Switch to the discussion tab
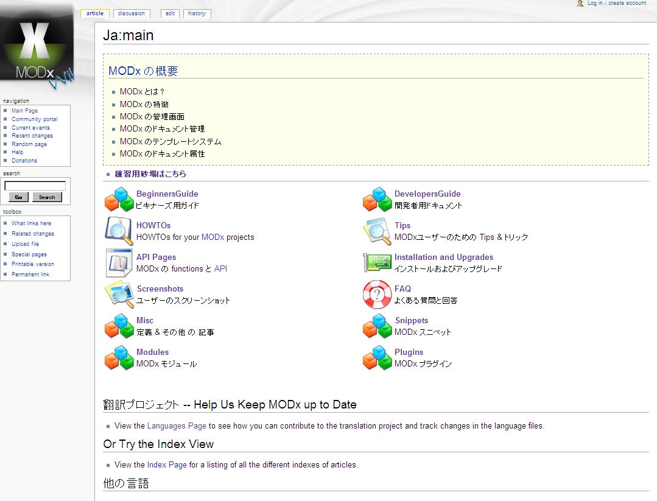 pyautogui.click(x=132, y=13)
